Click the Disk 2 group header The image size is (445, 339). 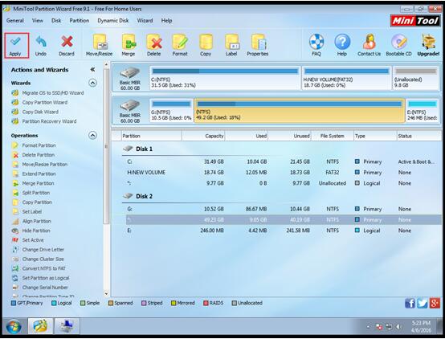click(x=138, y=196)
